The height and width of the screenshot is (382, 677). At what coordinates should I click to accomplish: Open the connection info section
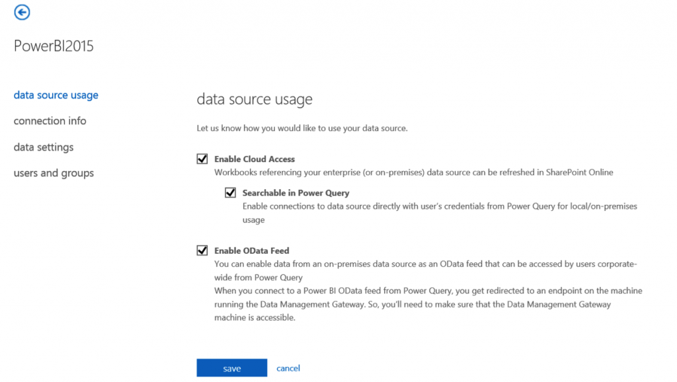50,121
